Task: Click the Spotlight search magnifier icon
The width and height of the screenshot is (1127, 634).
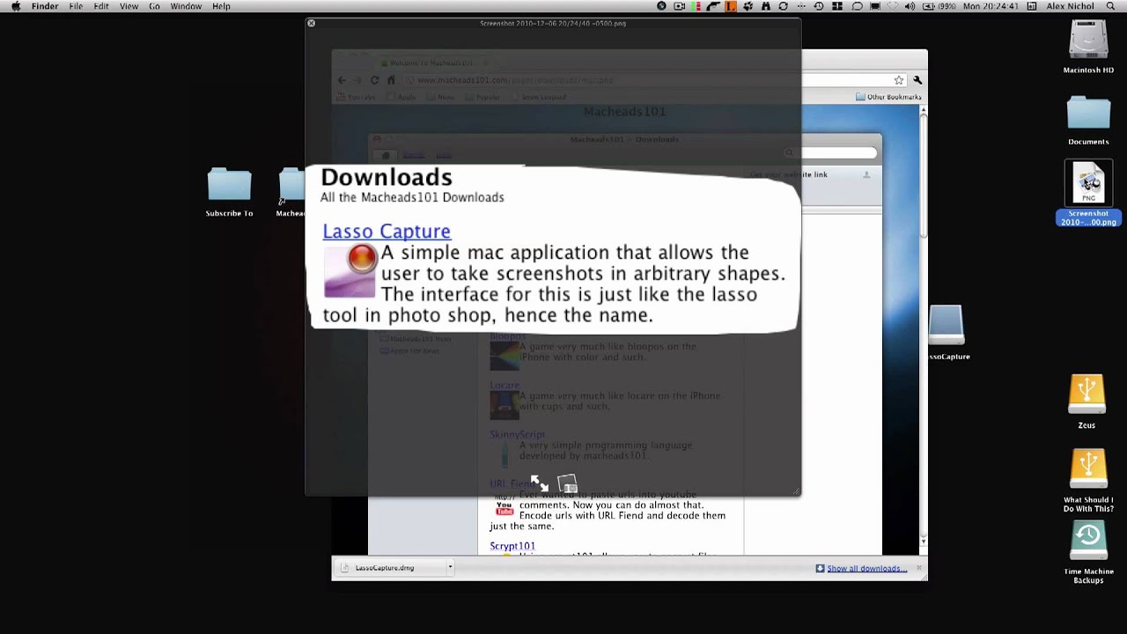Action: tap(1110, 6)
